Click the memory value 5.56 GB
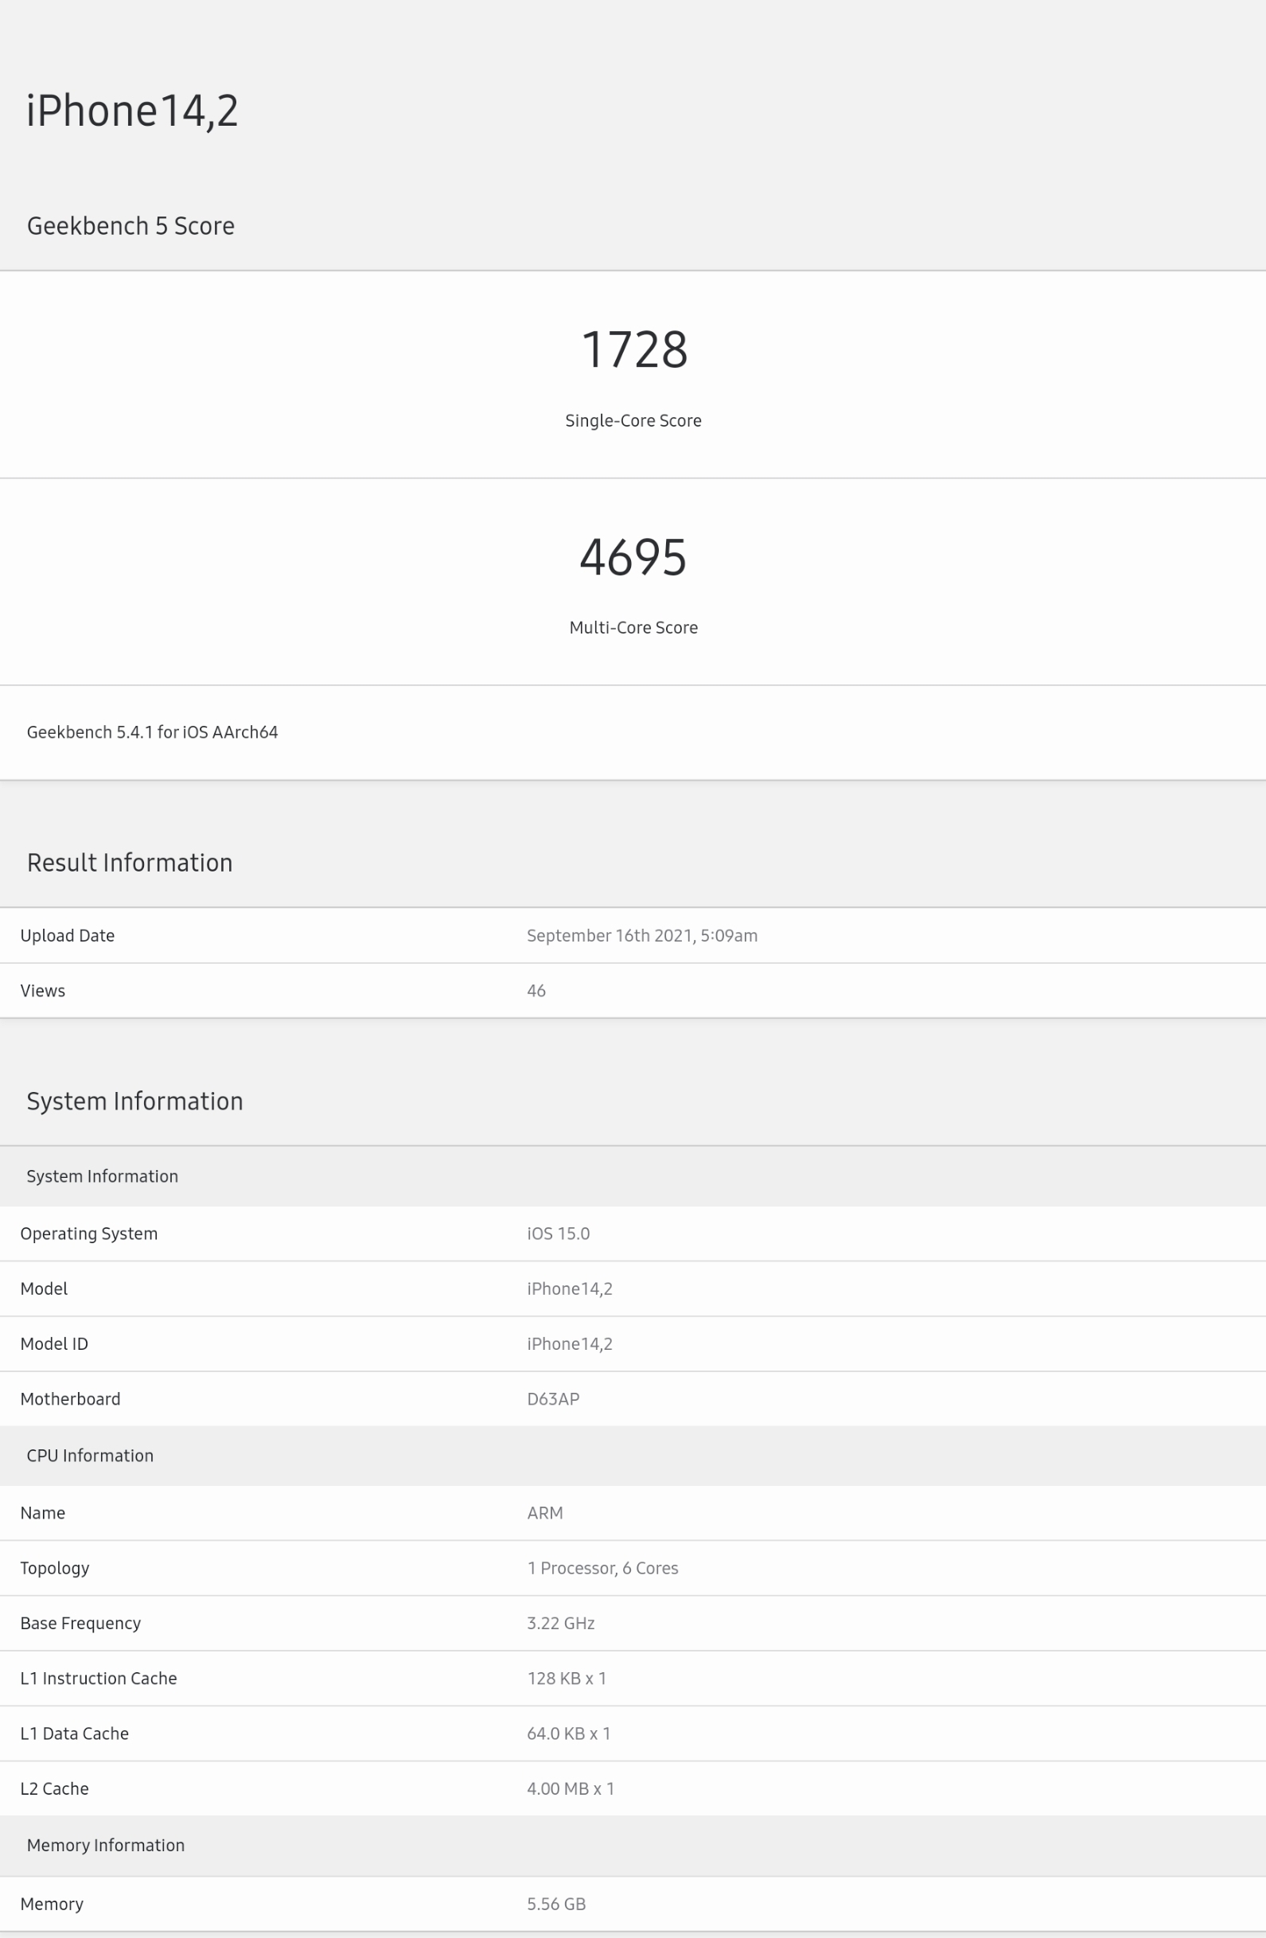The width and height of the screenshot is (1266, 1938). [x=556, y=1903]
